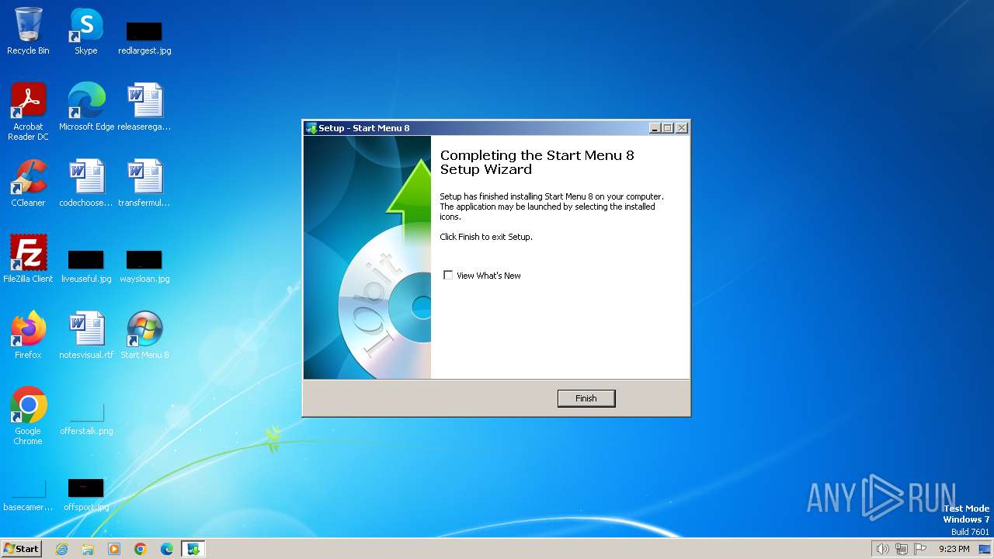Select the basecamer... desktop file
Image resolution: width=994 pixels, height=559 pixels.
point(28,495)
